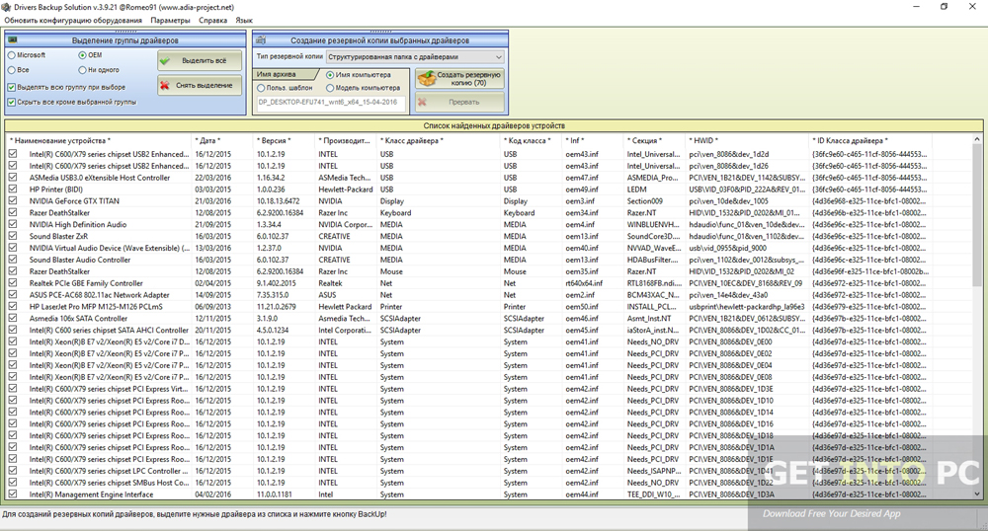
Task: Click the Снять выделение button
Action: (200, 85)
